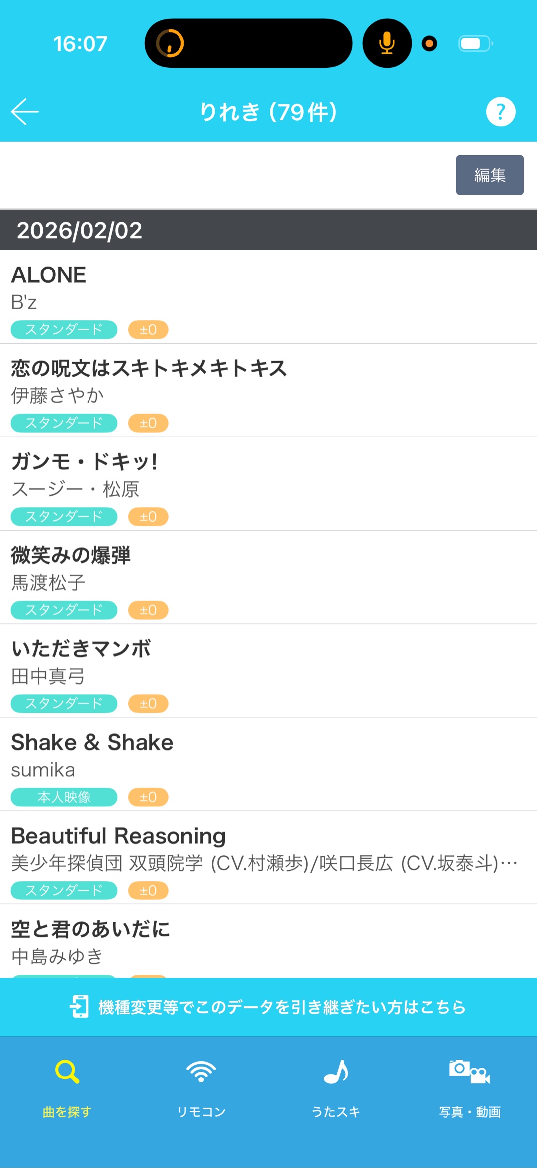Tap the camera photo and video icon
The width and height of the screenshot is (537, 1168).
pos(469,1072)
